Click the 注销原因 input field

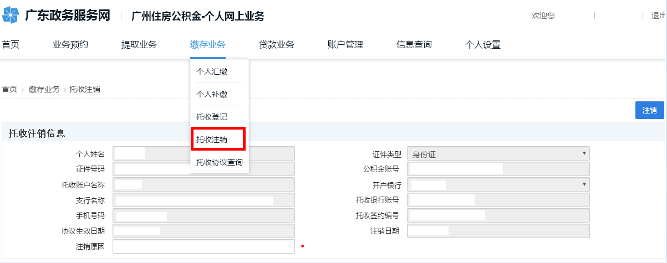pos(203,246)
